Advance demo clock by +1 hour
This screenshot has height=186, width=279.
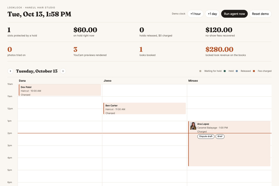coord(195,14)
